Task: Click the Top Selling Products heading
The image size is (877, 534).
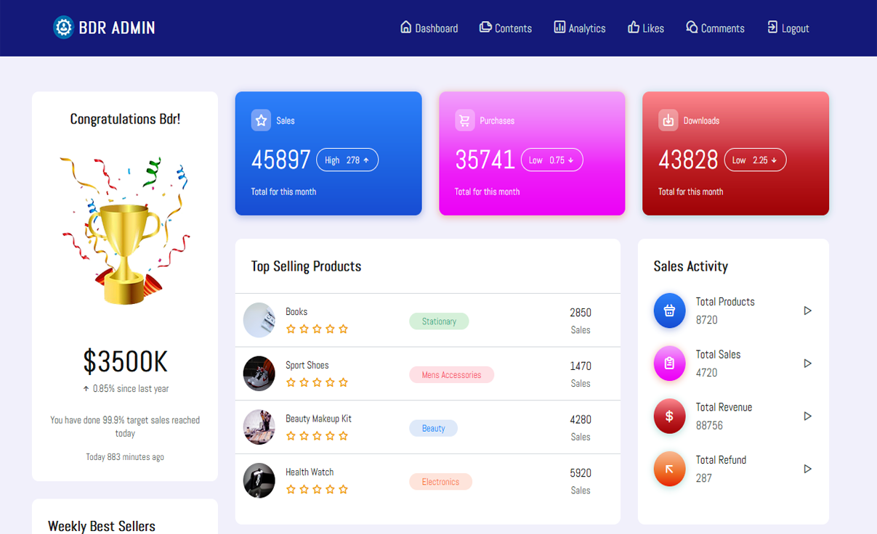Action: (306, 266)
